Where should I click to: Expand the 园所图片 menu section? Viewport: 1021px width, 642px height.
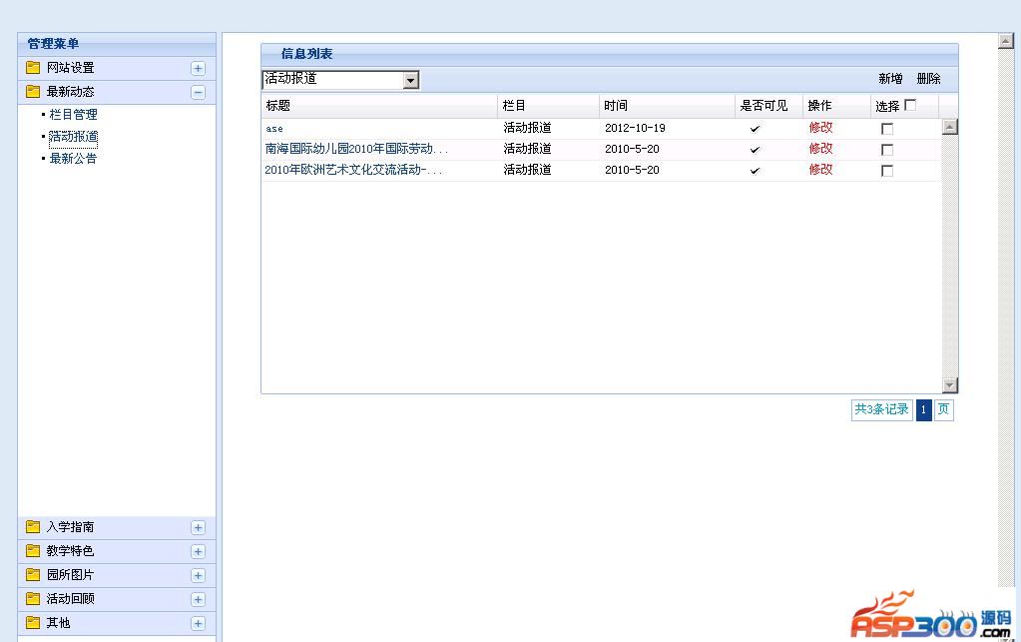pos(198,575)
